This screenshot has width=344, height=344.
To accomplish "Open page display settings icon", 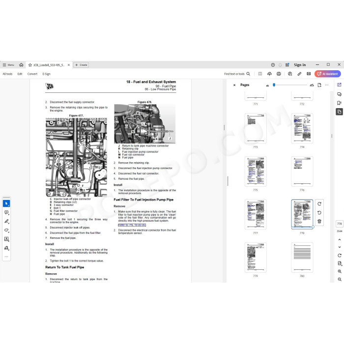I will (340, 263).
